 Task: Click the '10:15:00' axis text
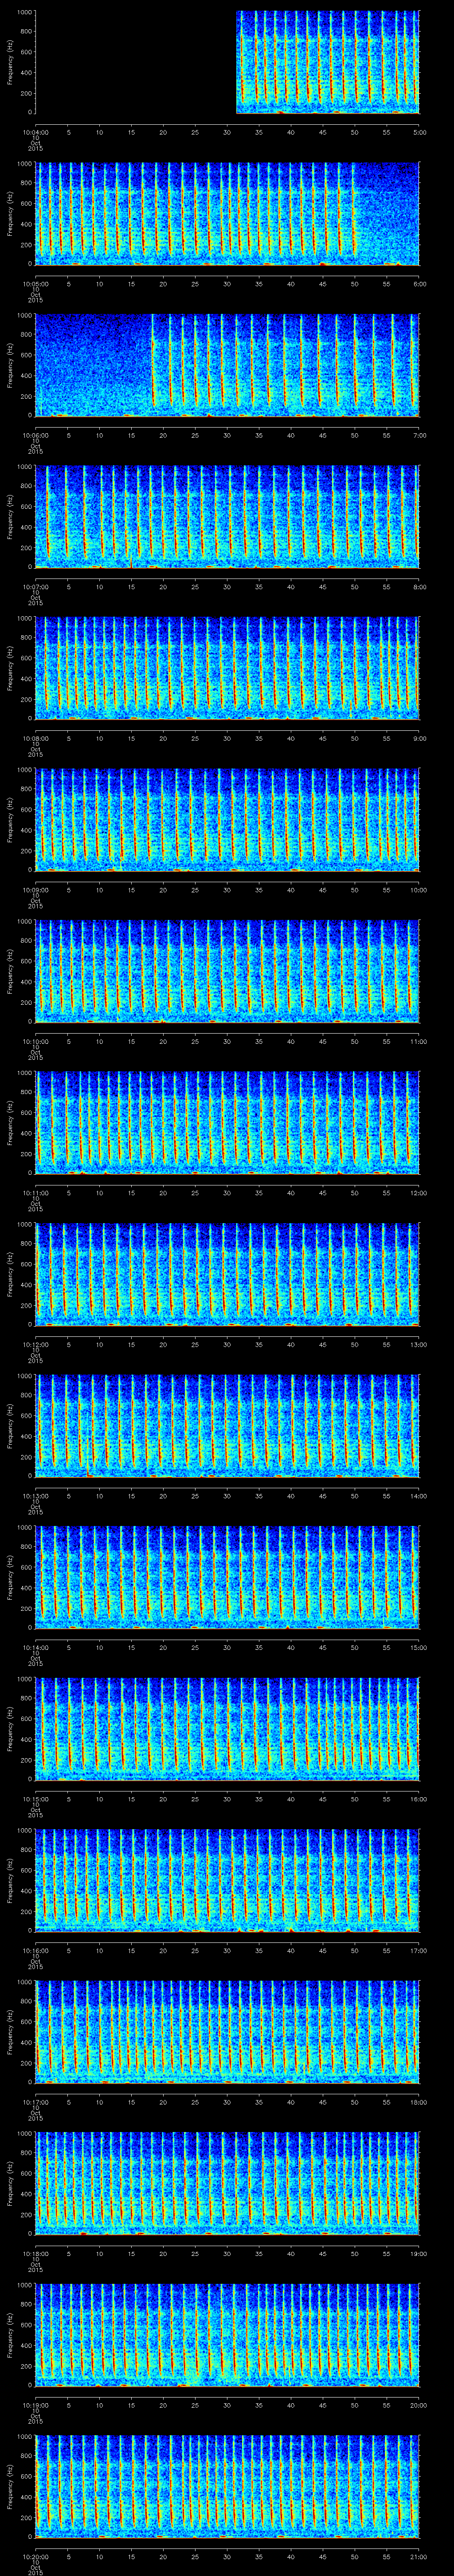[36, 1799]
